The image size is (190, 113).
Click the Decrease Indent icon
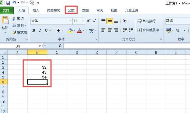(125, 30)
